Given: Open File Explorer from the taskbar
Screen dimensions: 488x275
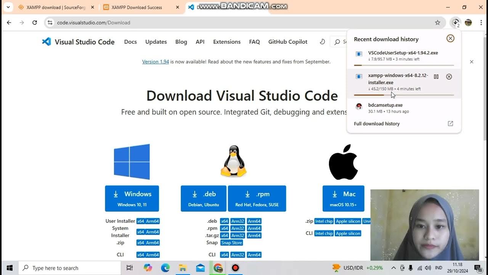Looking at the screenshot, I should [183, 268].
